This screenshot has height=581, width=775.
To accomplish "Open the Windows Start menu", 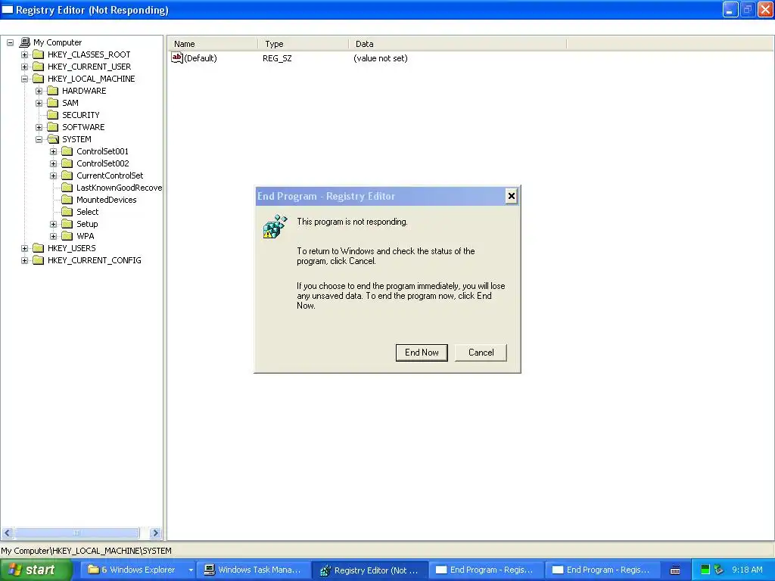I will 36,570.
